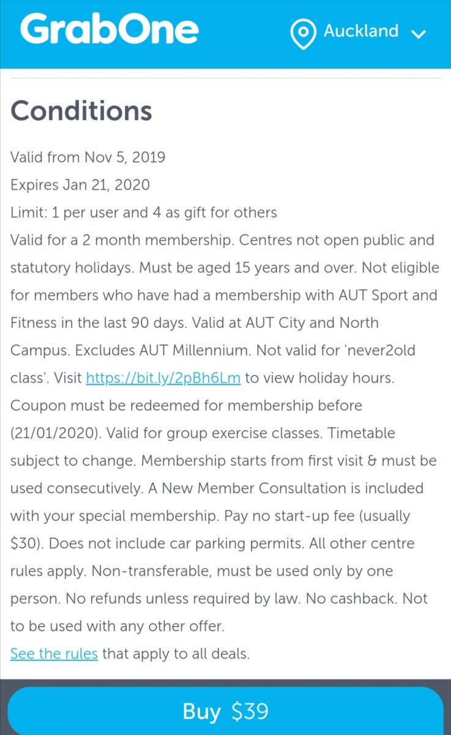451x735 pixels.
Task: Expand the Auckland chevron arrow
Action: pos(419,34)
